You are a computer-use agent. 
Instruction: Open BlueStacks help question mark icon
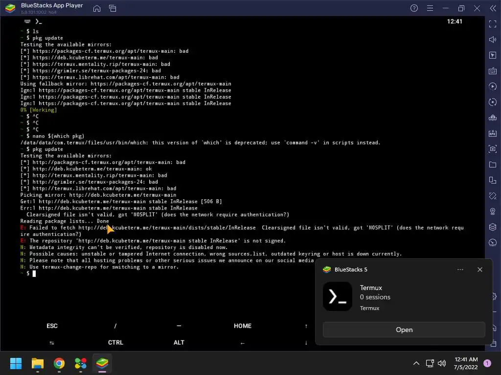point(414,8)
